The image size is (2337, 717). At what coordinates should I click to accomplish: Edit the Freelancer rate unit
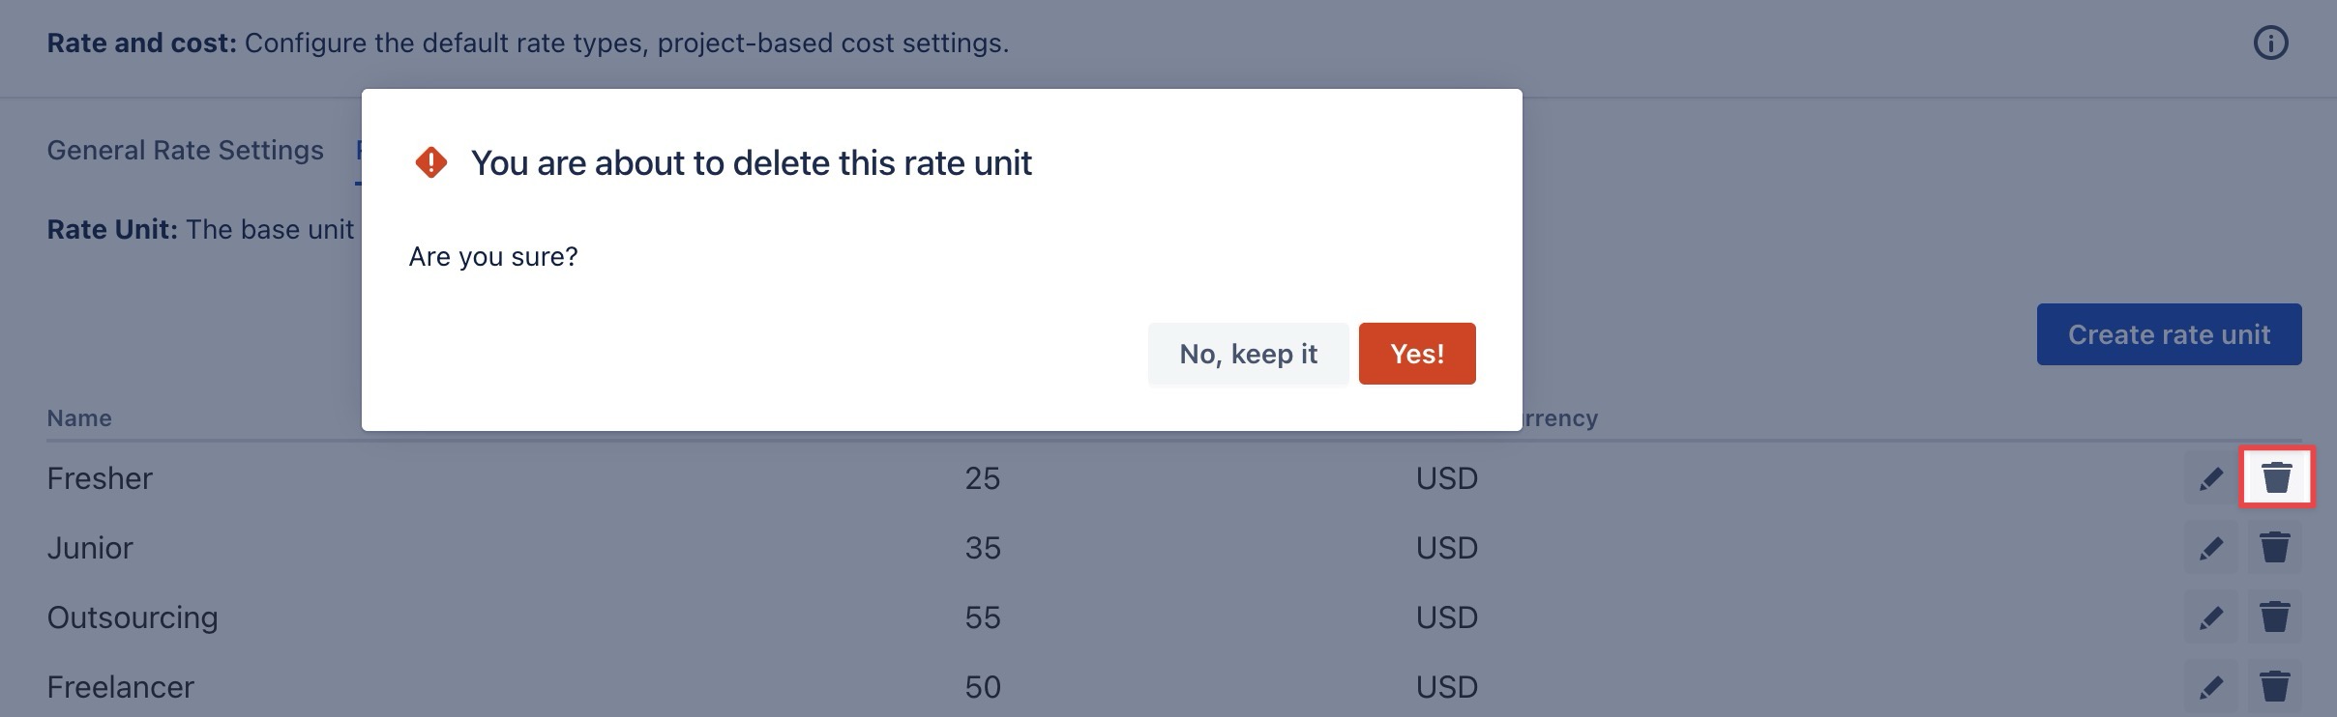point(2210,687)
